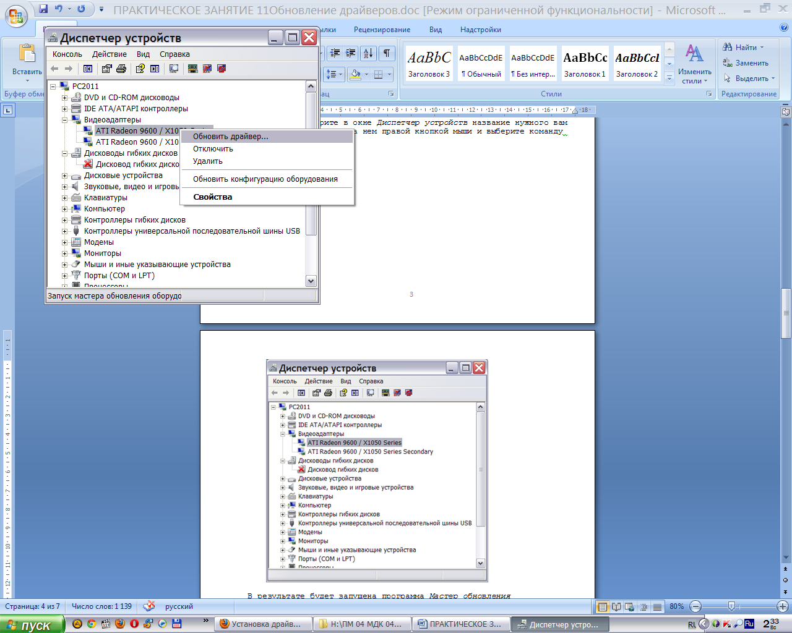Click Word vertical scrollbar thumb

tap(785, 313)
